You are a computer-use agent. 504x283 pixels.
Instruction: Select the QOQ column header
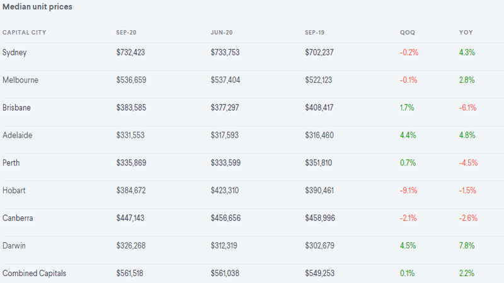point(407,33)
